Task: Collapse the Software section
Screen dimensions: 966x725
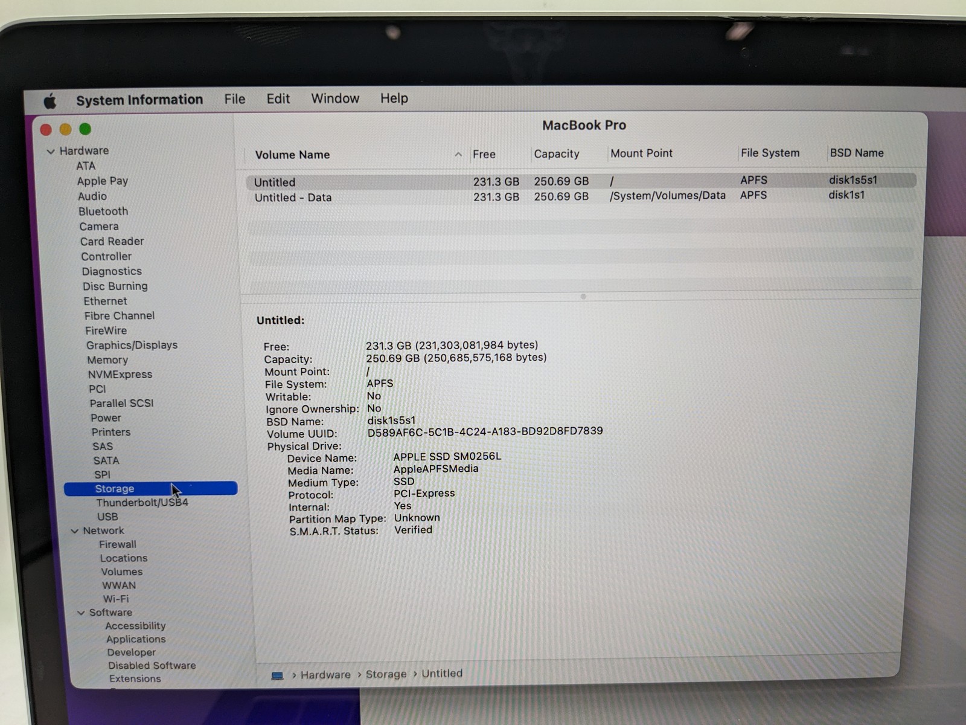Action: click(81, 613)
